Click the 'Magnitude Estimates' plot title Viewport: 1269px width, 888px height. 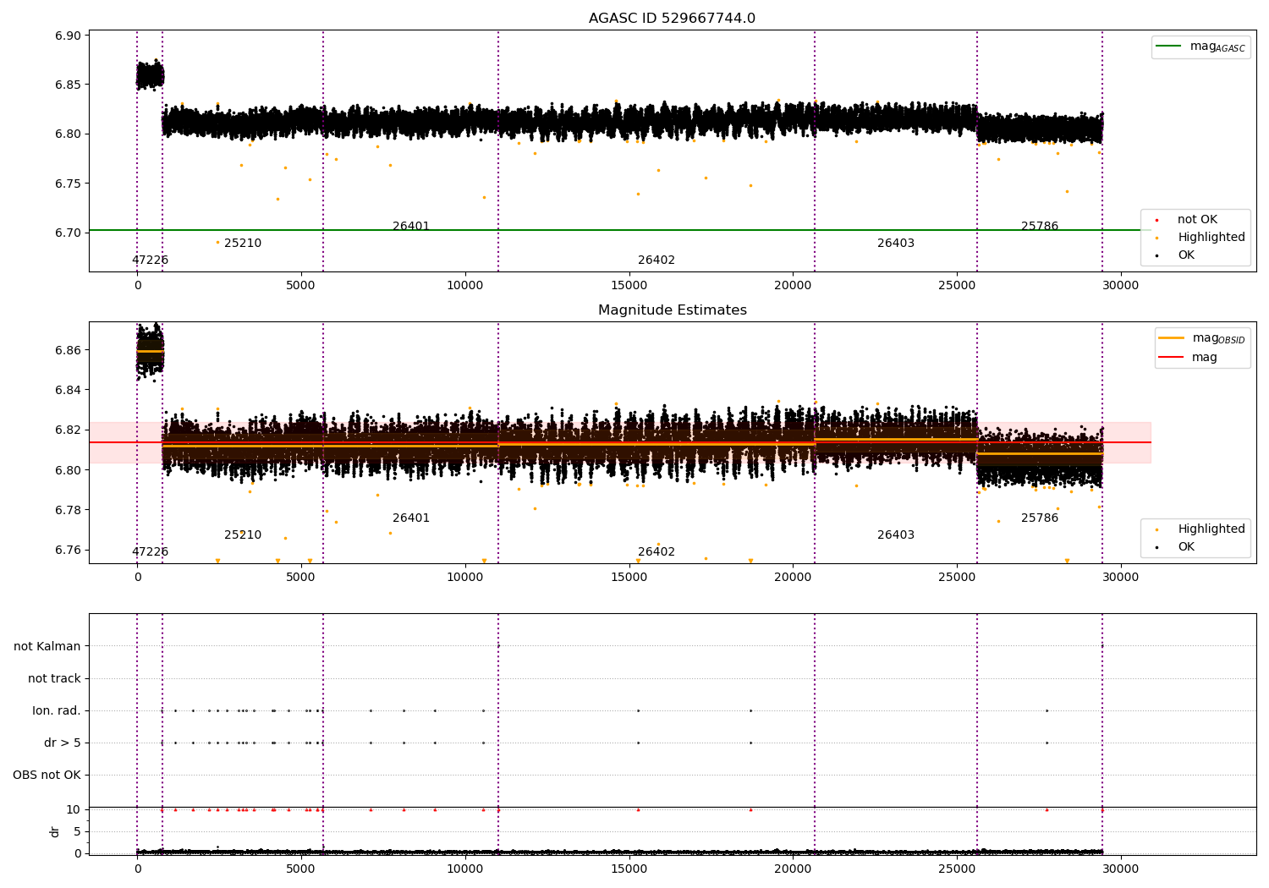[x=672, y=310]
